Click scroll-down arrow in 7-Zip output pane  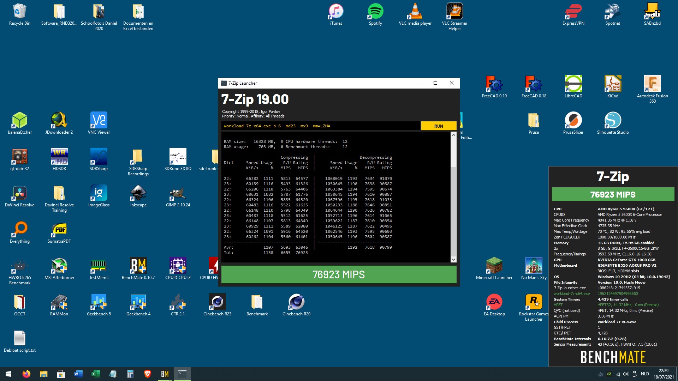point(453,259)
